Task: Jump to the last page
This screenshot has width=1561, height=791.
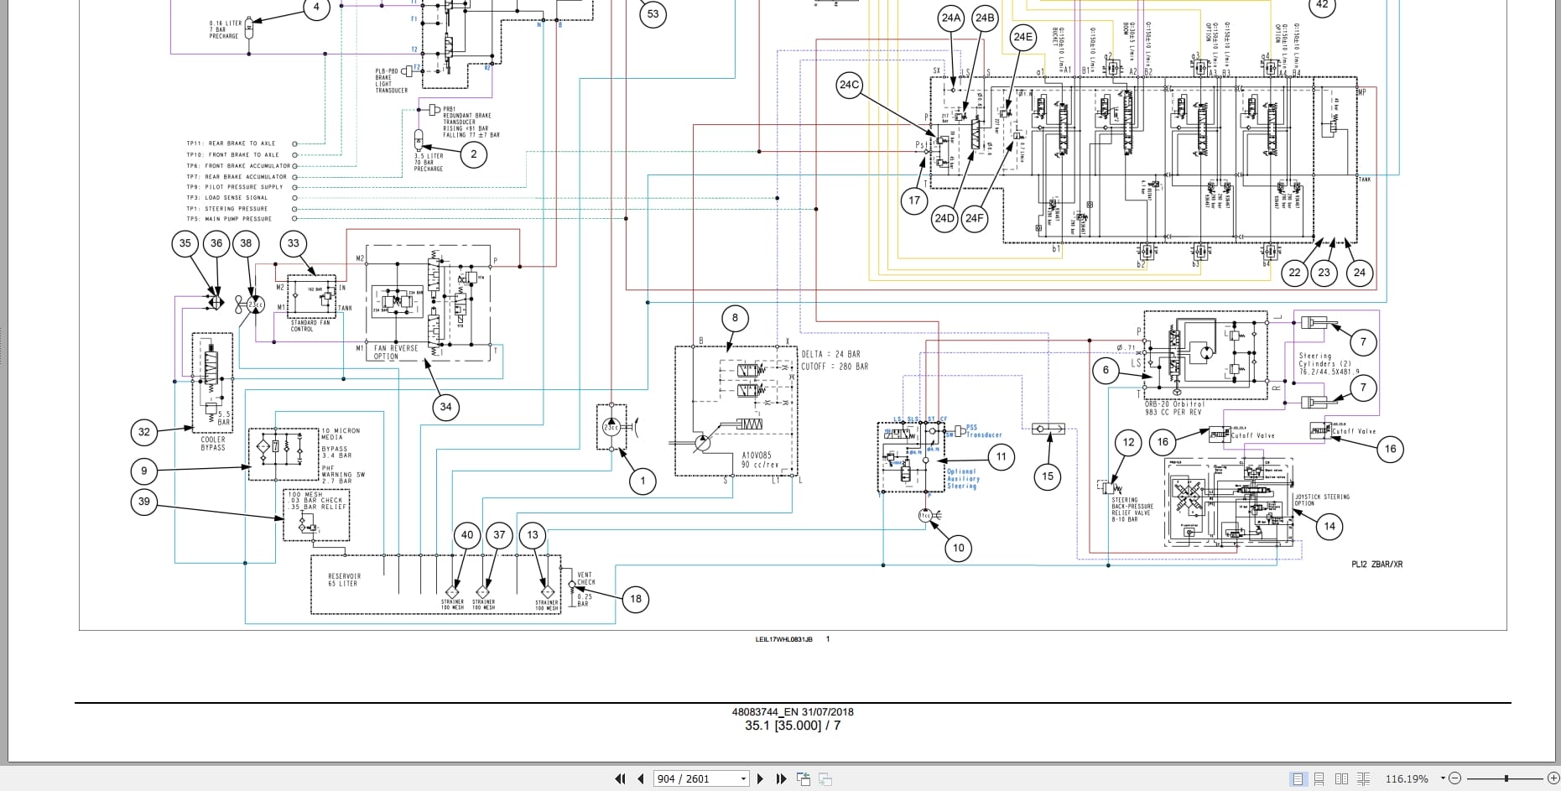Action: click(782, 778)
